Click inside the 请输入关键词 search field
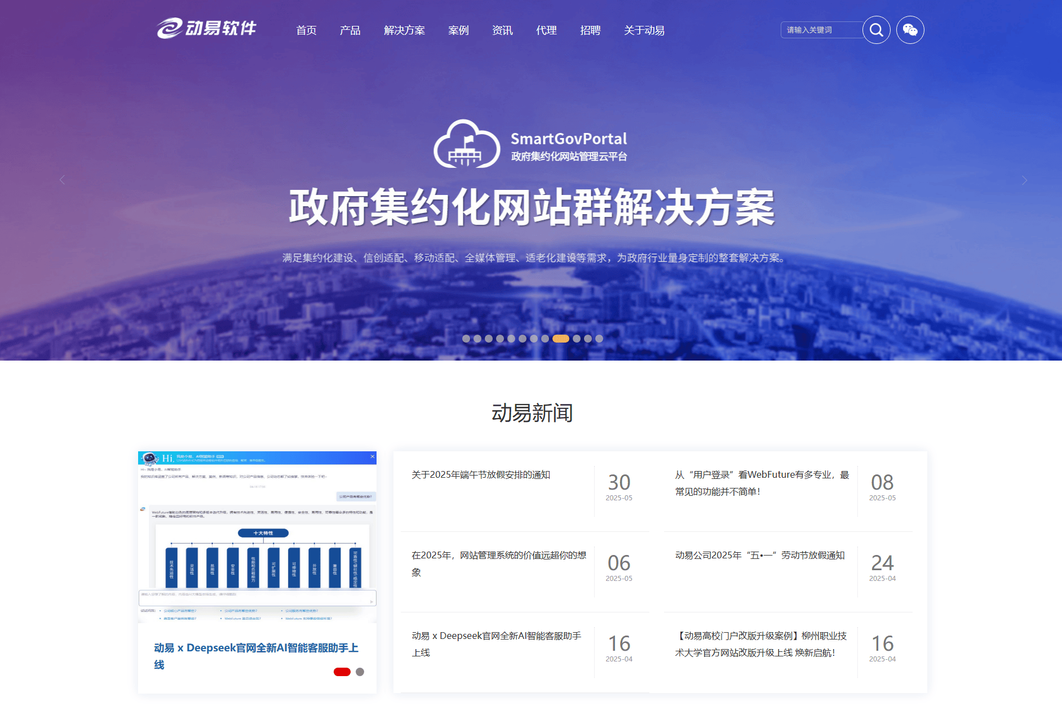The image size is (1062, 715). click(x=821, y=30)
